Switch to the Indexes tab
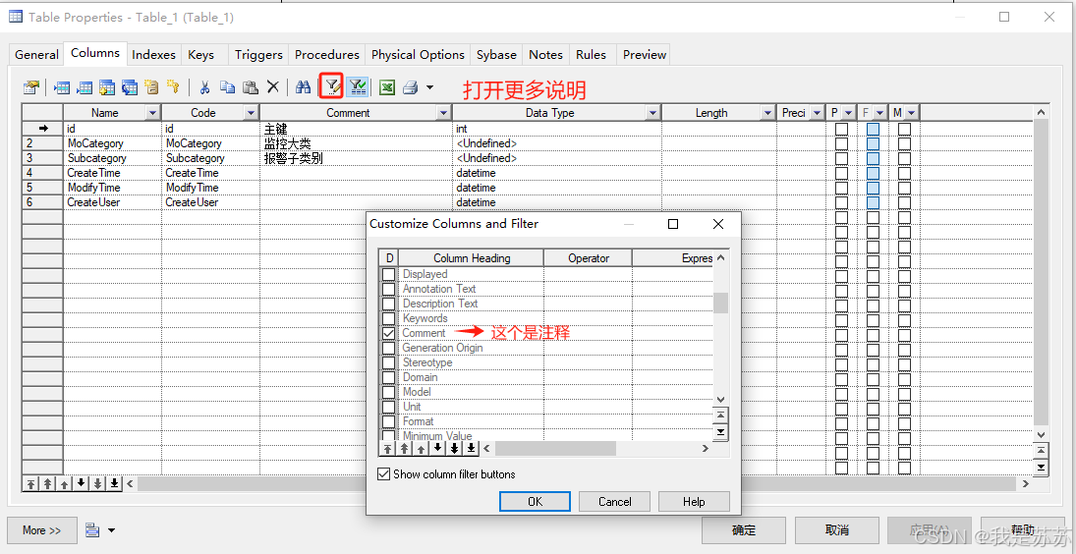The width and height of the screenshot is (1076, 554). 153,55
